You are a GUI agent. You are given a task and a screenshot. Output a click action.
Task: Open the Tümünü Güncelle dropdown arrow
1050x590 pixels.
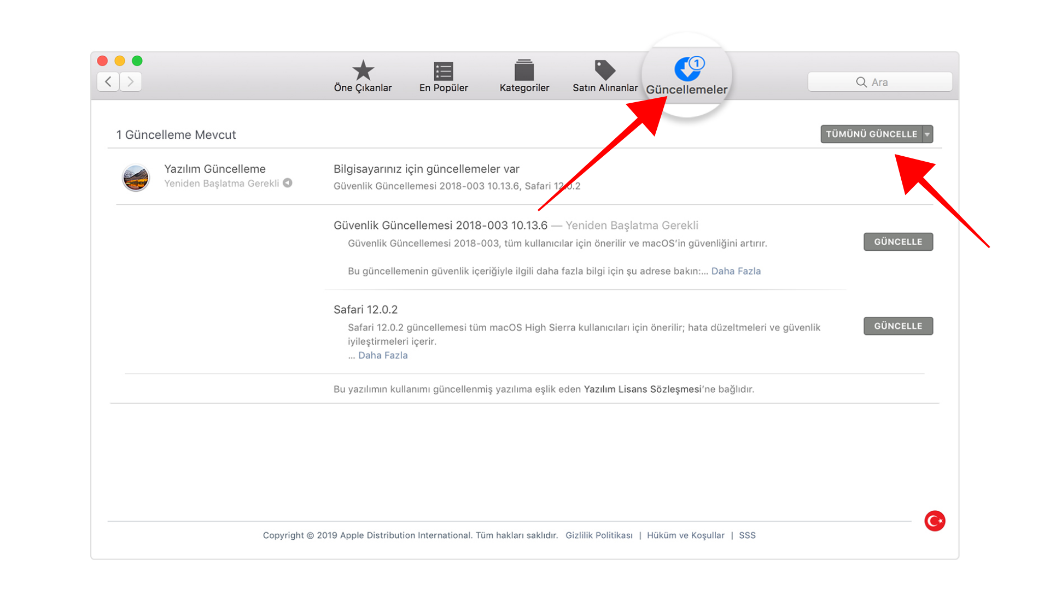927,134
